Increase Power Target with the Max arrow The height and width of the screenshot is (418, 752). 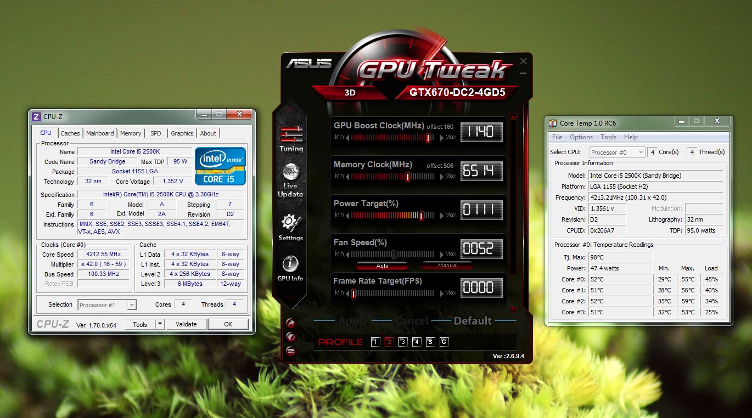tap(441, 215)
